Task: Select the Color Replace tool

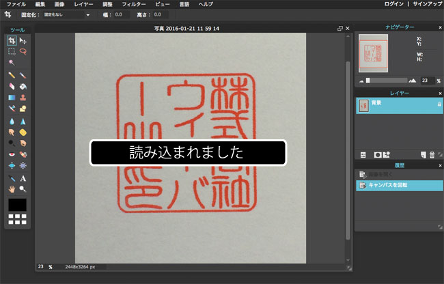Action: pyautogui.click(x=12, y=109)
